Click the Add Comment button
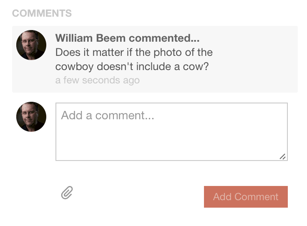The width and height of the screenshot is (307, 226). [246, 197]
